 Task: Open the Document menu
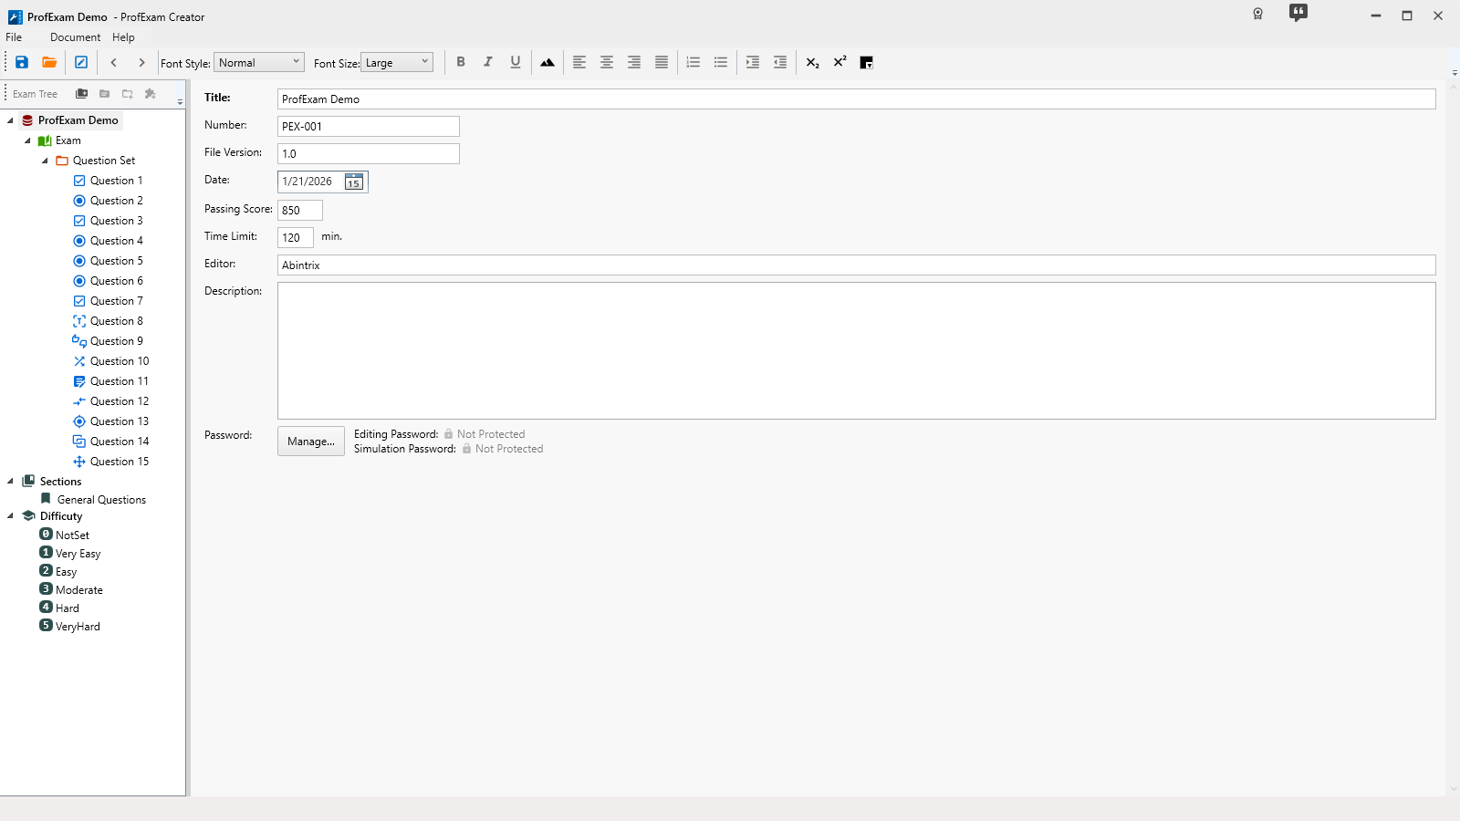click(75, 37)
